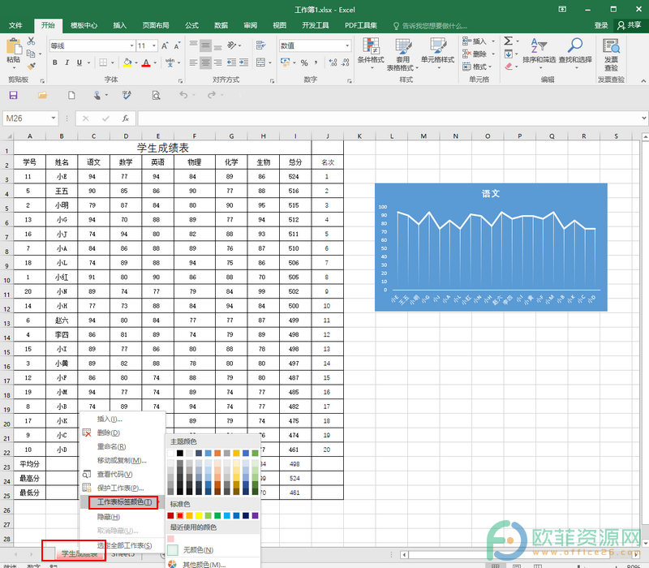Open the Fill Color dropdown arrow
649x568 pixels.
point(136,63)
